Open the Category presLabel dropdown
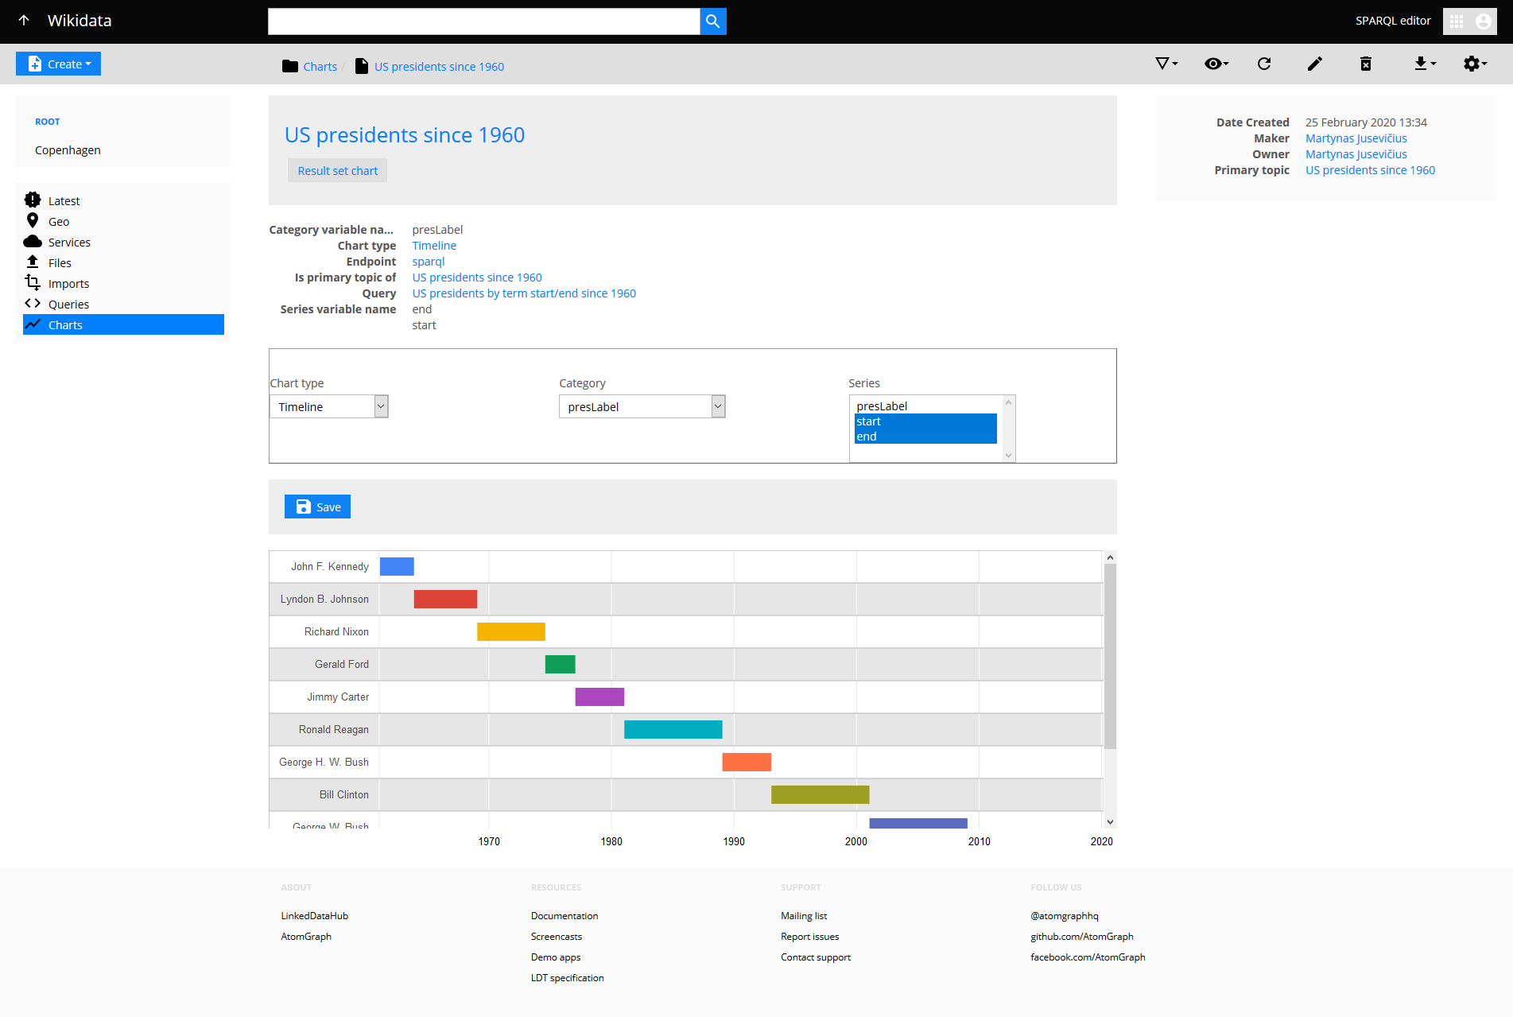Viewport: 1513px width, 1017px height. (642, 406)
